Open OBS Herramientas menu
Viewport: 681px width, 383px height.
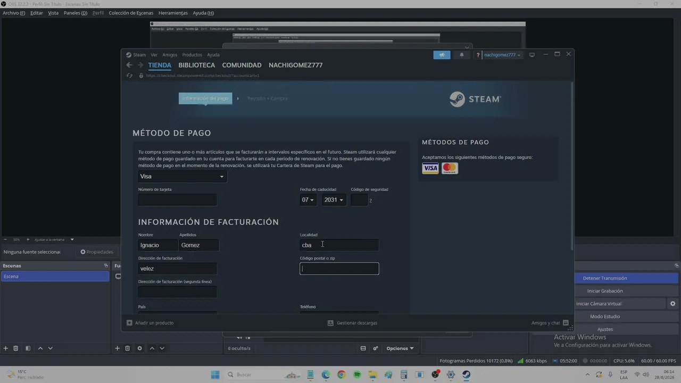point(173,13)
